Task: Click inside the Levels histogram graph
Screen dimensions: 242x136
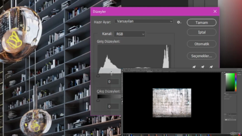Action: click(134, 59)
